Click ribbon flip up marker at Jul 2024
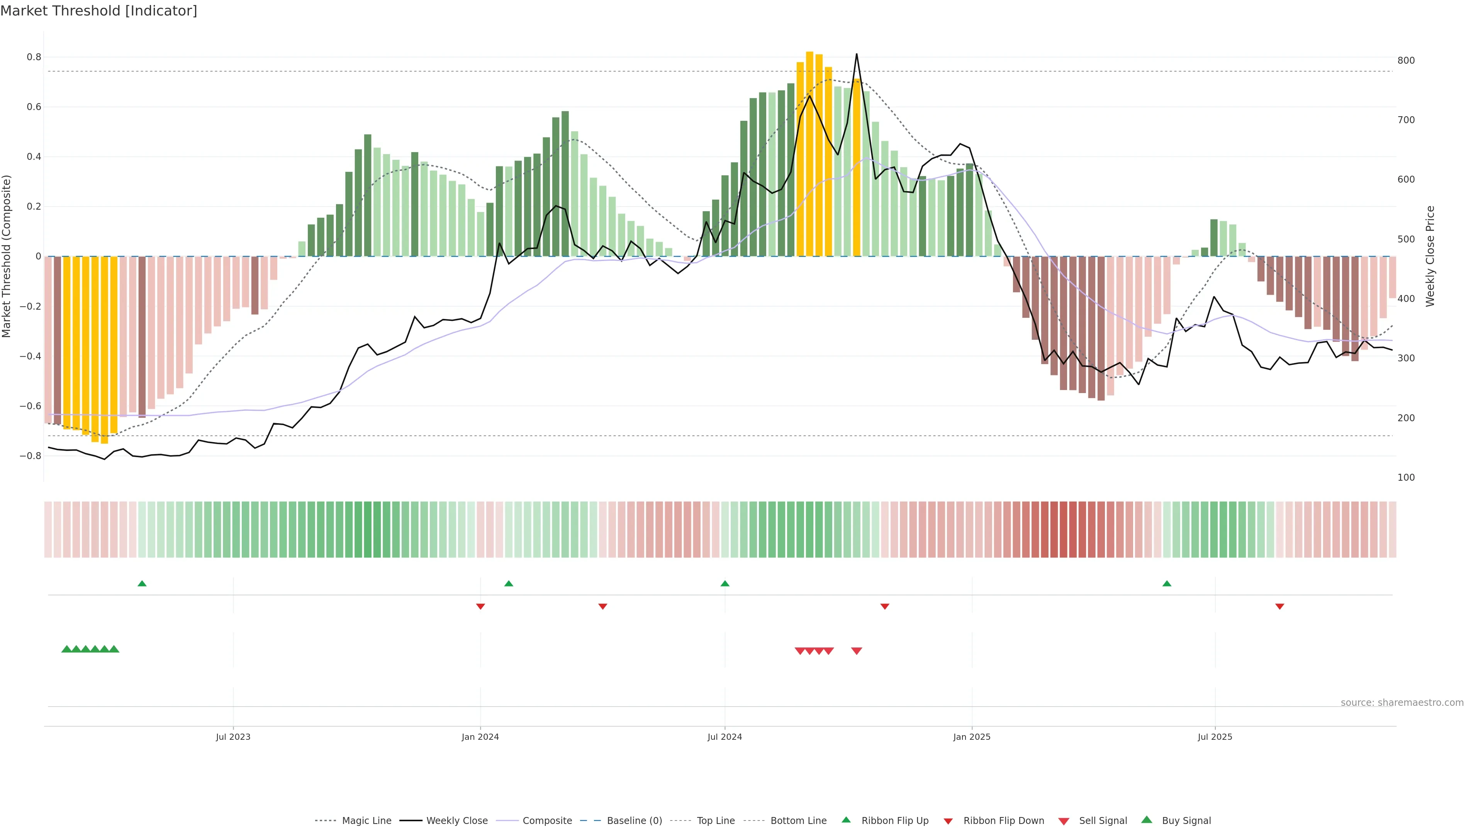The image size is (1483, 834). [725, 584]
